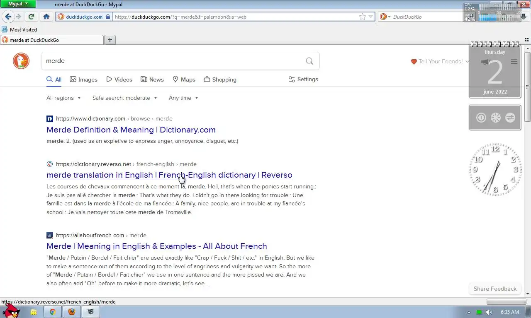Expand the All regions dropdown

click(63, 98)
